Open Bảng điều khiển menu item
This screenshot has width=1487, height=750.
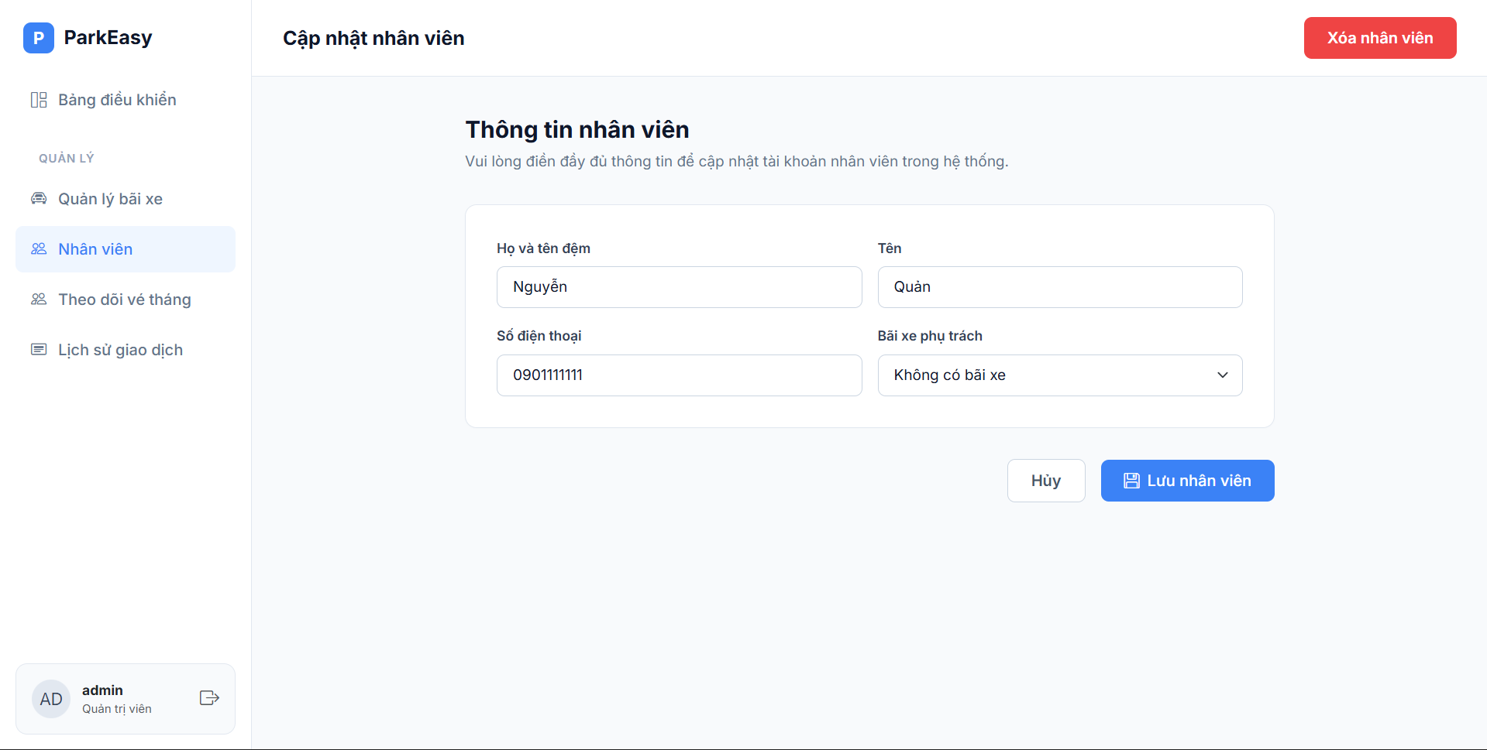[x=117, y=100]
